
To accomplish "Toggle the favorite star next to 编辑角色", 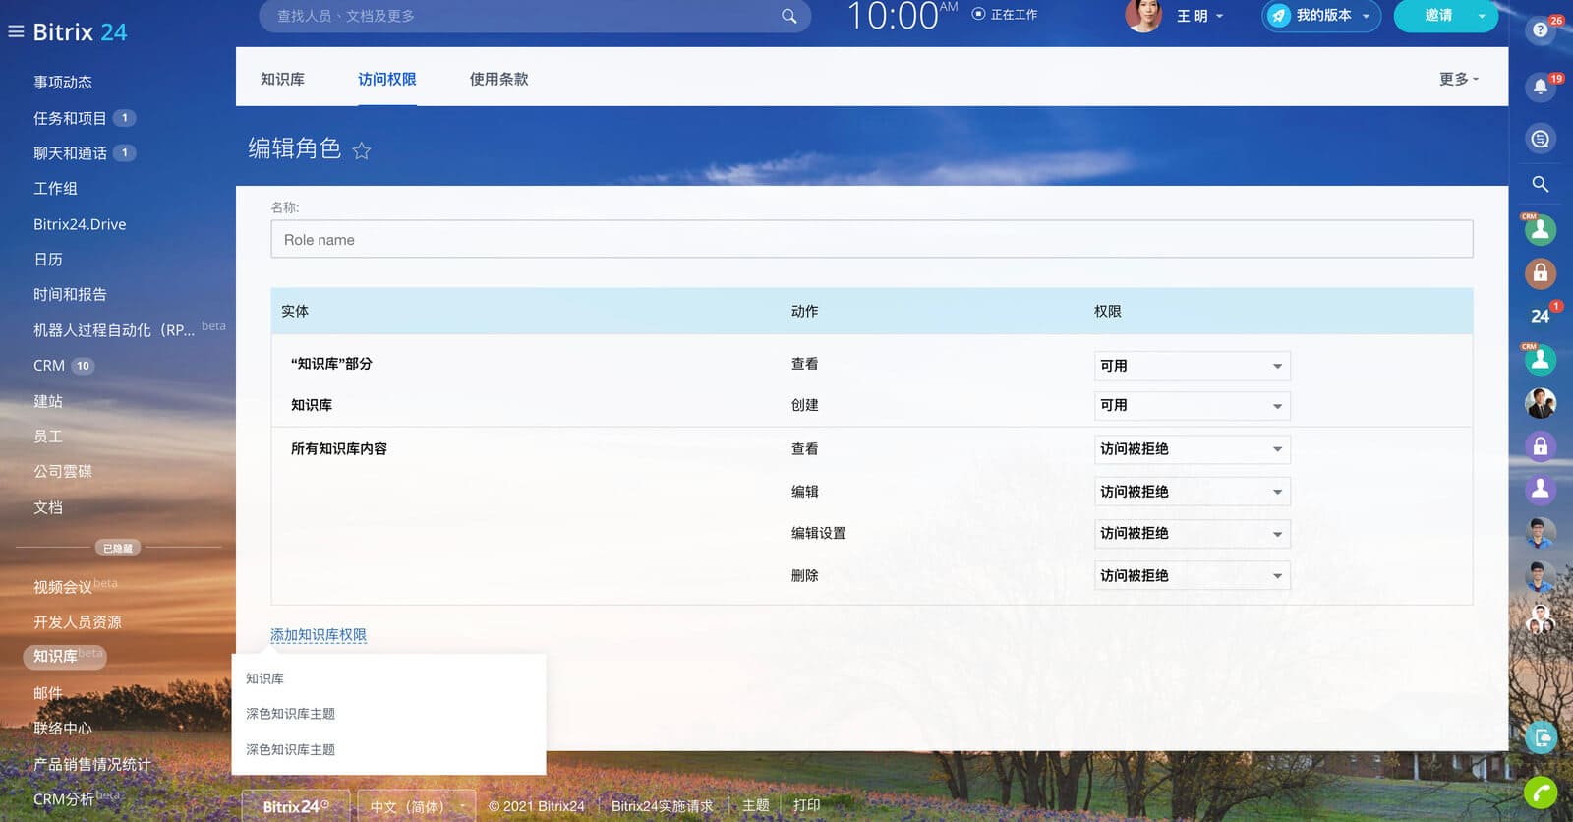I will tap(362, 150).
